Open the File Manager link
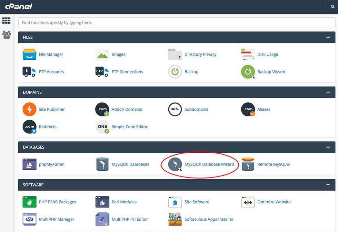 pos(51,54)
